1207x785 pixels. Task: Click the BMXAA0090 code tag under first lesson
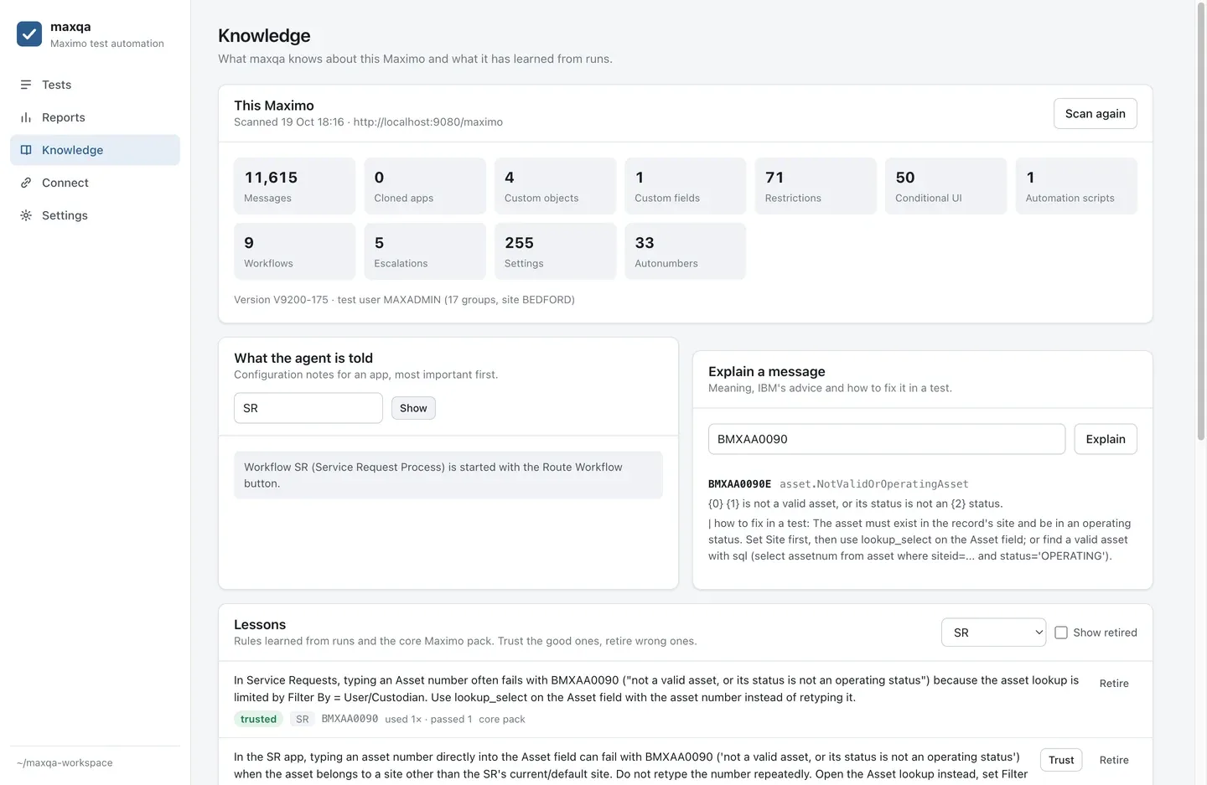pyautogui.click(x=350, y=719)
